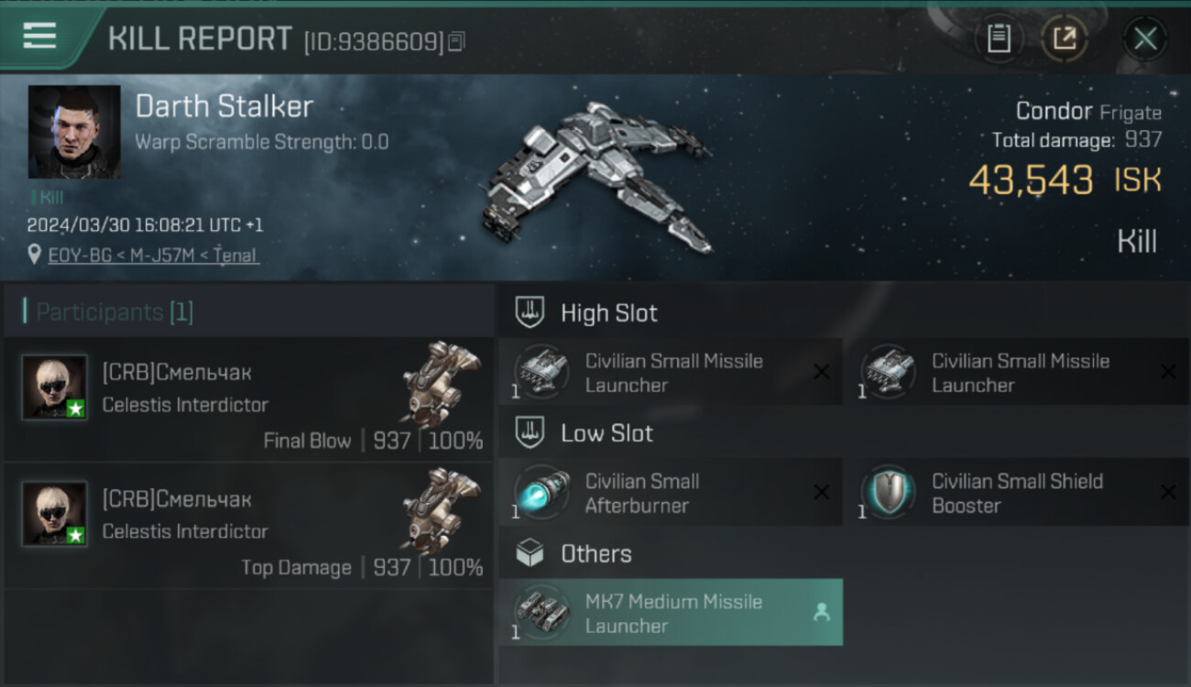Close the kill report window
1191x687 pixels.
(1145, 38)
